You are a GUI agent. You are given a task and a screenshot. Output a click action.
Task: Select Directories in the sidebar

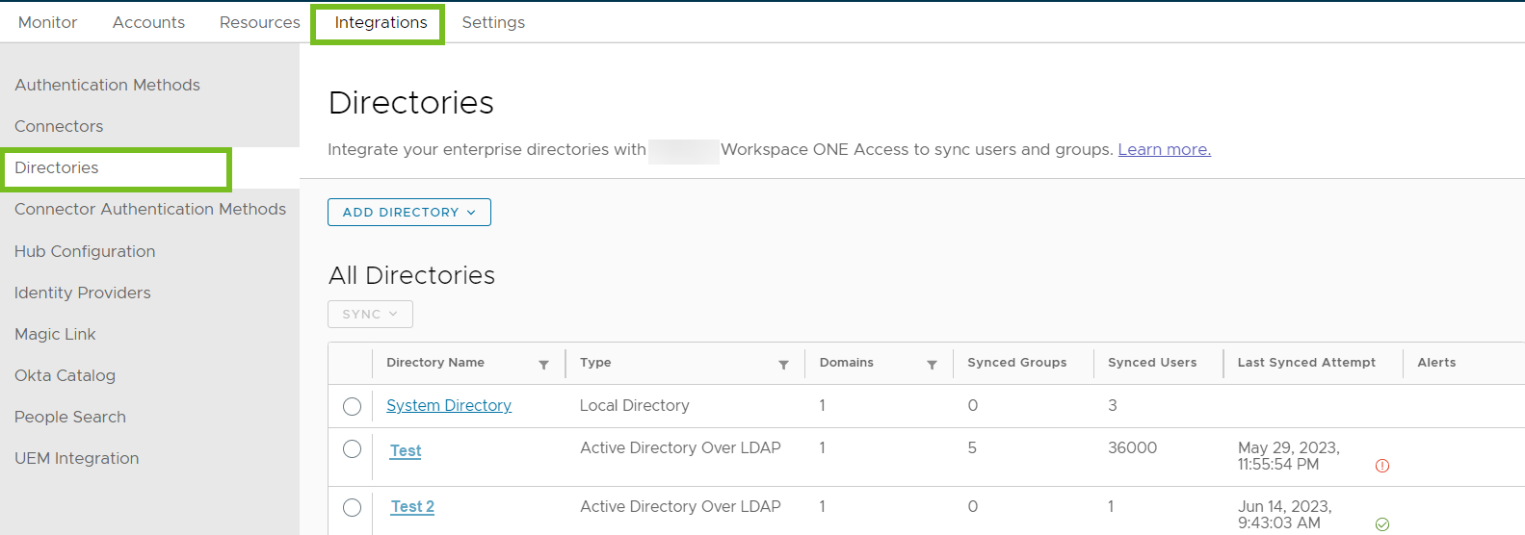coord(57,167)
